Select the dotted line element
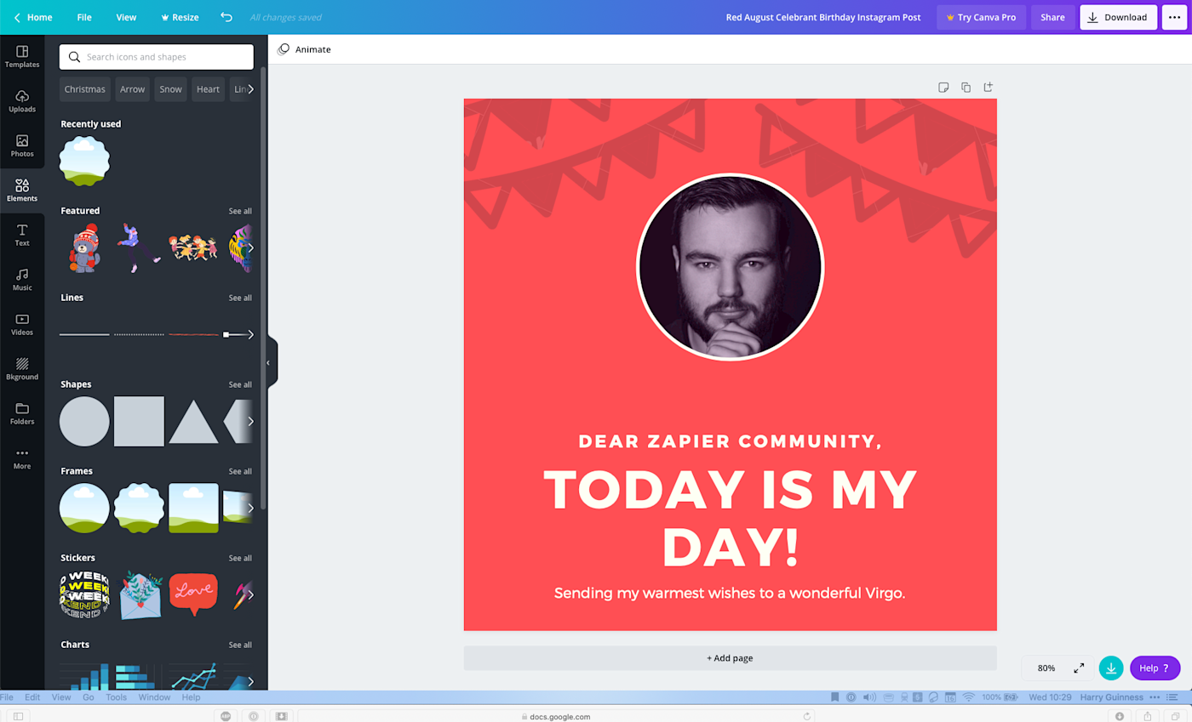Viewport: 1192px width, 722px height. [x=139, y=334]
